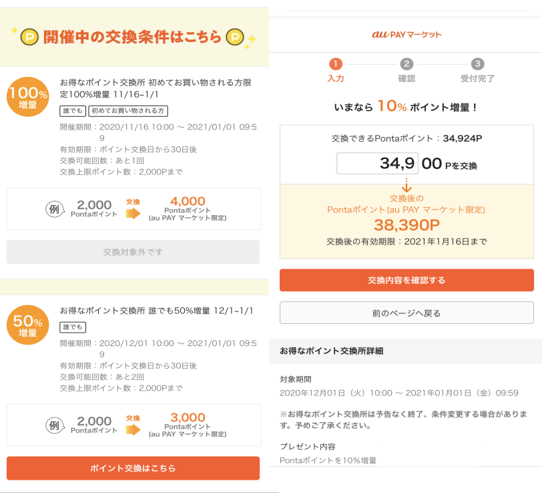Select step 1 入力 circle indicator
This screenshot has width=542, height=493.
tap(335, 64)
